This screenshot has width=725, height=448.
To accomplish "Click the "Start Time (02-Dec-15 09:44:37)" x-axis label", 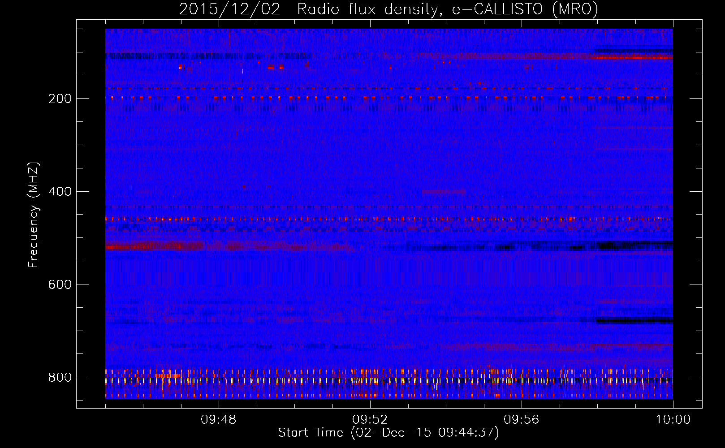I will click(x=388, y=433).
